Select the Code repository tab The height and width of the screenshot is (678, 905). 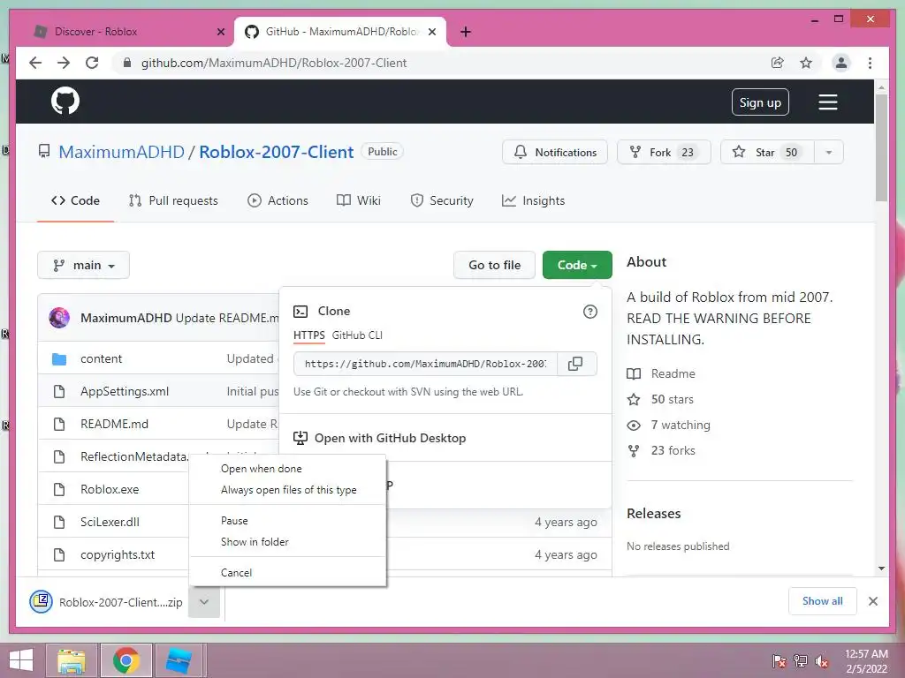click(75, 200)
